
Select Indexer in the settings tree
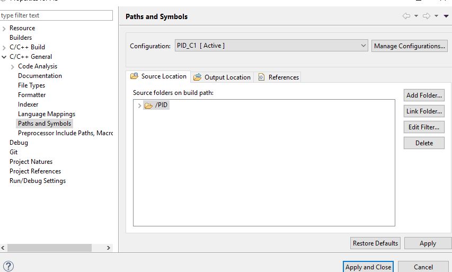tap(28, 104)
